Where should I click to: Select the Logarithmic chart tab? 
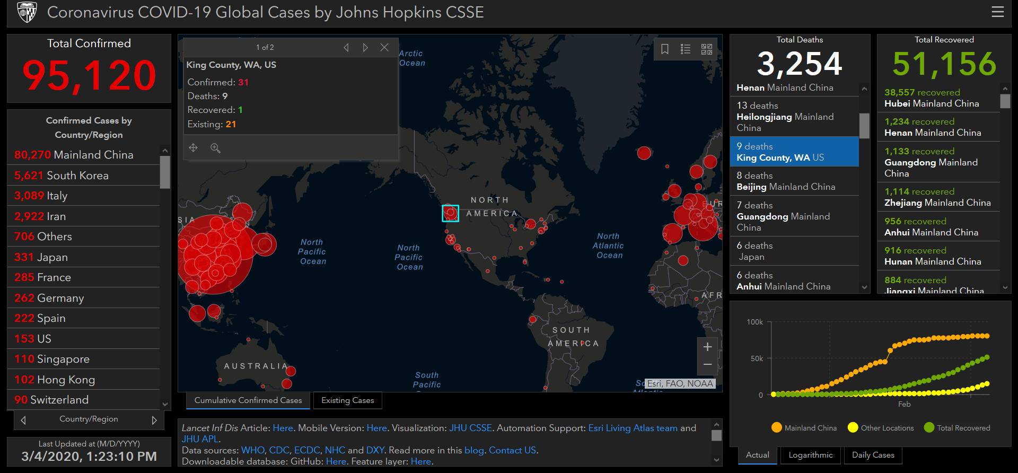point(811,455)
